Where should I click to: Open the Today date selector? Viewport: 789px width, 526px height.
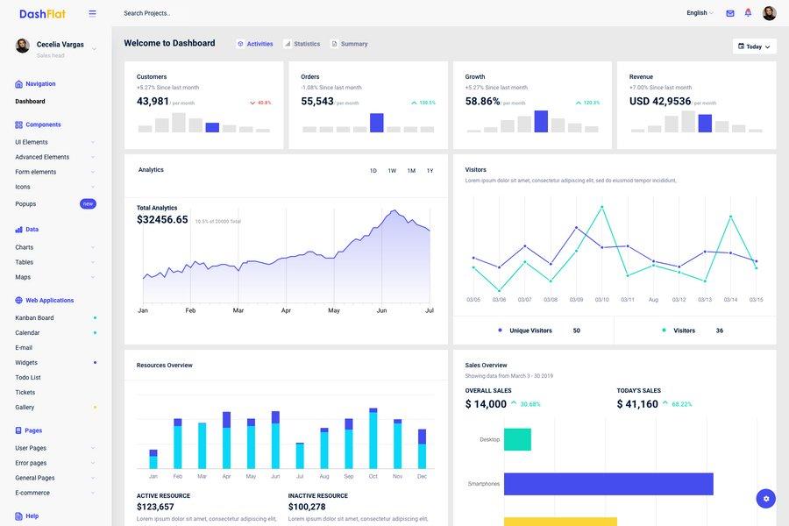coord(751,44)
